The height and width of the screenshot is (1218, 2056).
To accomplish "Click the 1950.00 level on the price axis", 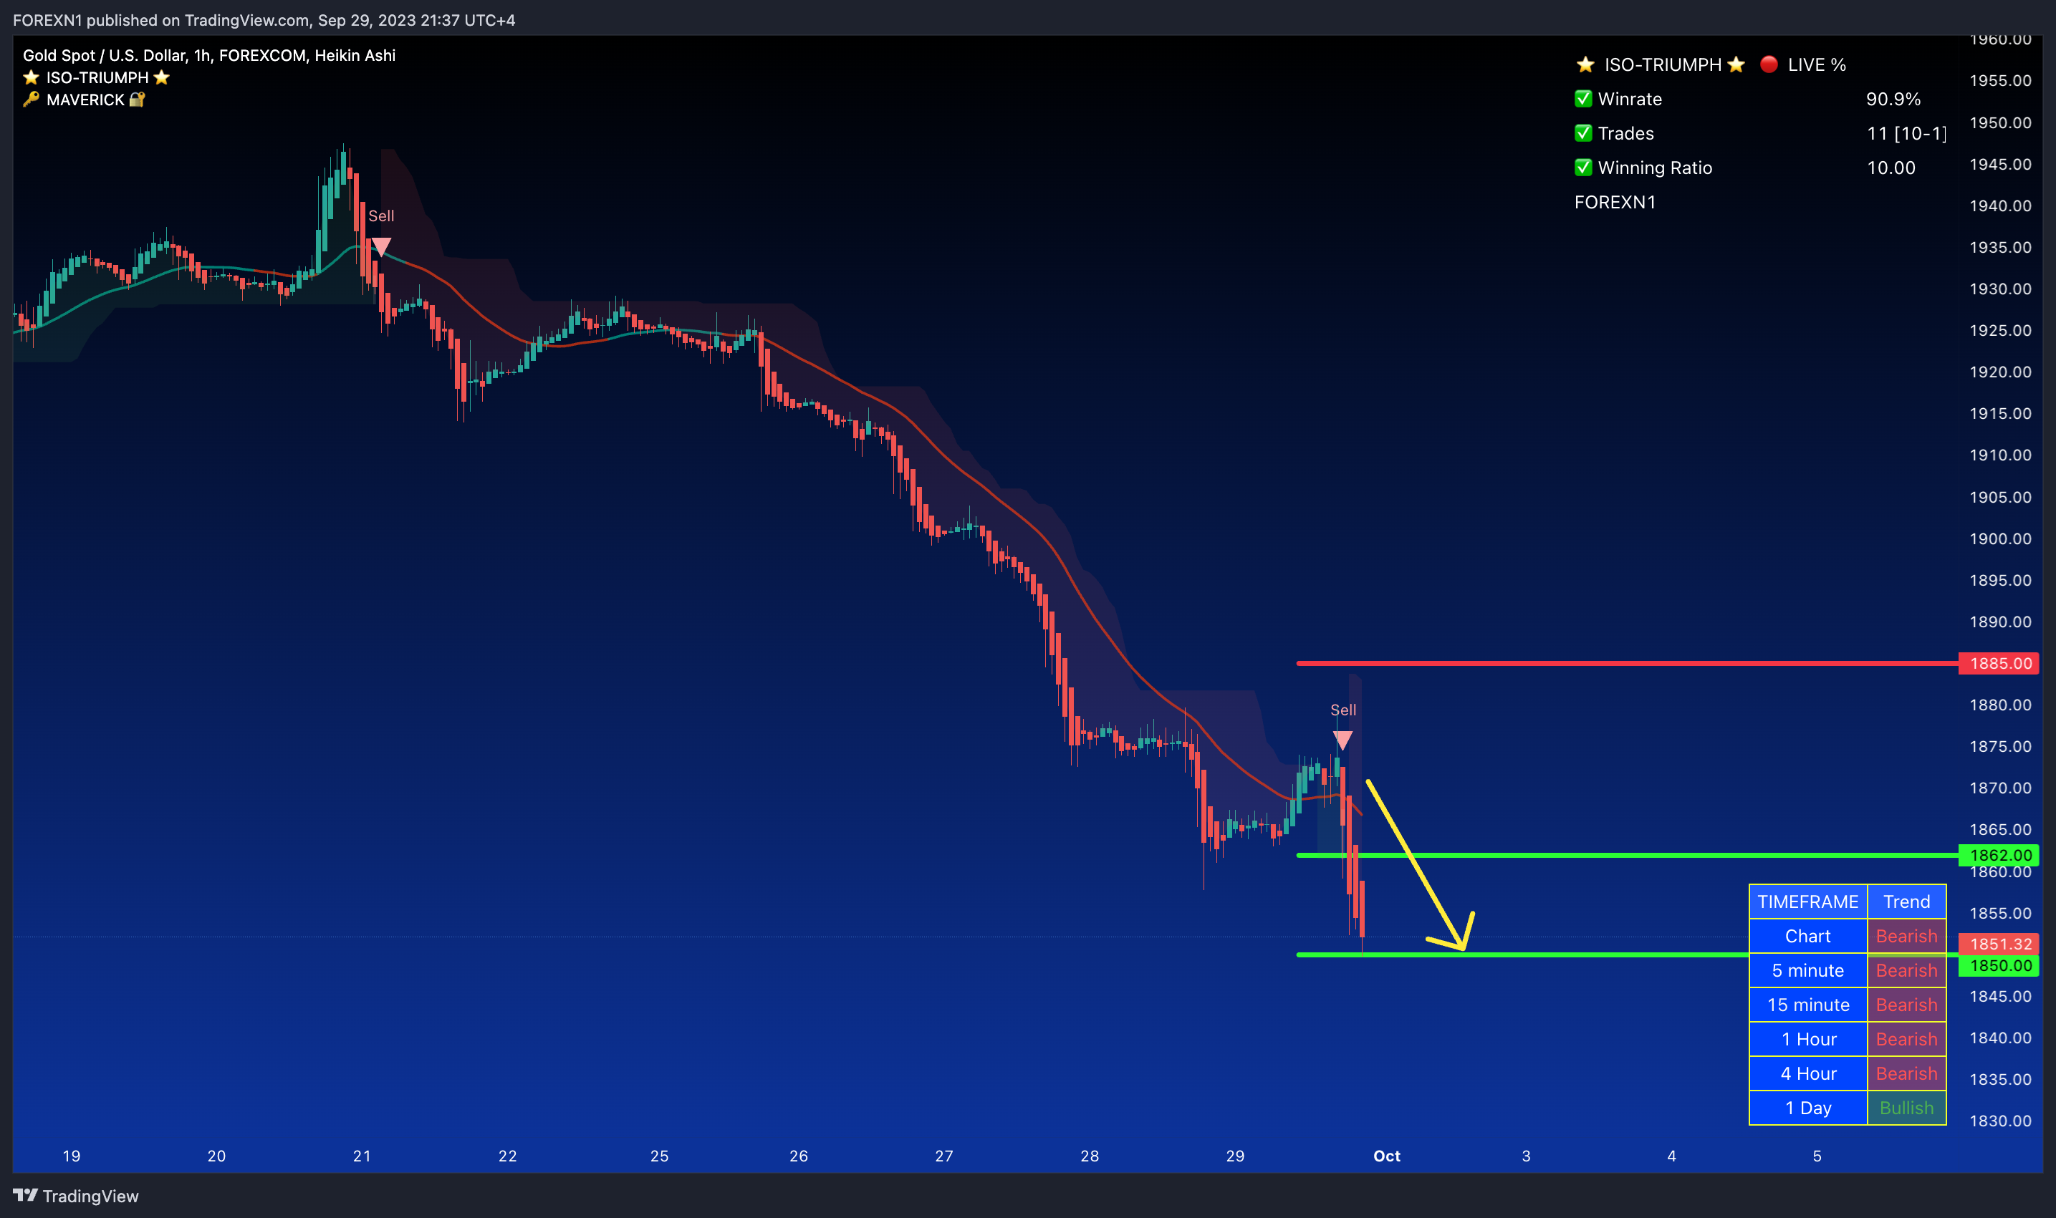I will (x=2000, y=122).
